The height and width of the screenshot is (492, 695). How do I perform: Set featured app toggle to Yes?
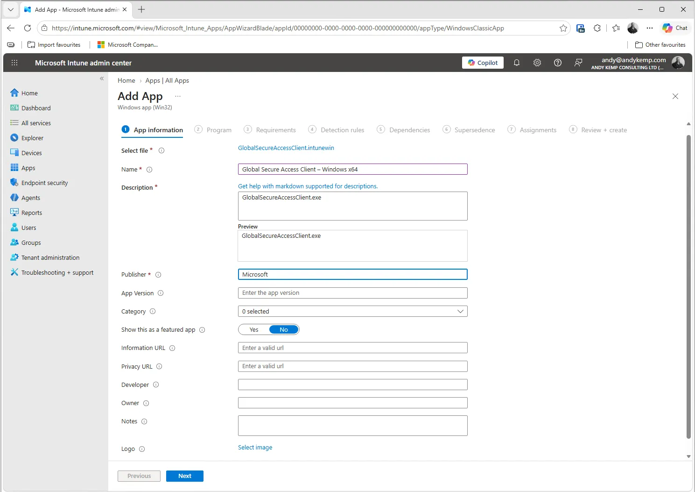[x=254, y=330]
